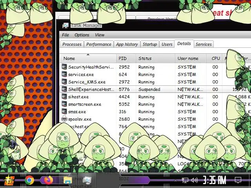251x188 pixels.
Task: Click the spoolsv.exe printer icon
Action: 64,119
